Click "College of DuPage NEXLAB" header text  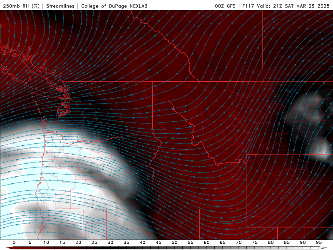coord(114,6)
